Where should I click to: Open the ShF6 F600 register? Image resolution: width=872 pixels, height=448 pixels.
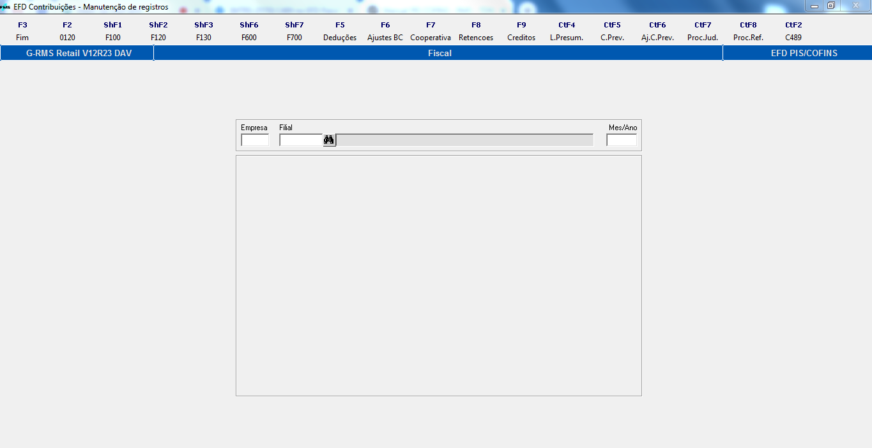(249, 31)
